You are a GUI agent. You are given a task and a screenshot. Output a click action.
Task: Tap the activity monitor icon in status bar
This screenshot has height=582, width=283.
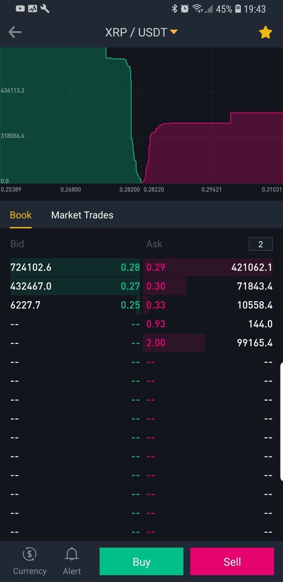(x=33, y=9)
